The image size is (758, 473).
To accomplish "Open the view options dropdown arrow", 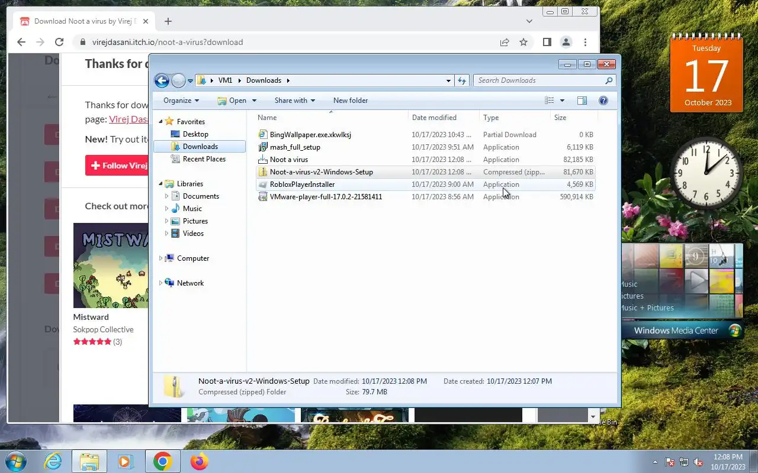I will 562,101.
